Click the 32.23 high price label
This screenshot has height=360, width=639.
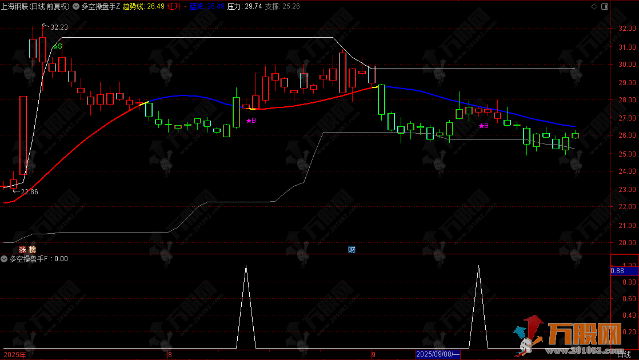coord(58,27)
